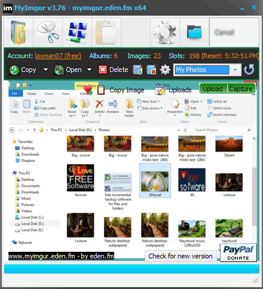
Task: Click the Copy Image button
Action: click(x=121, y=90)
